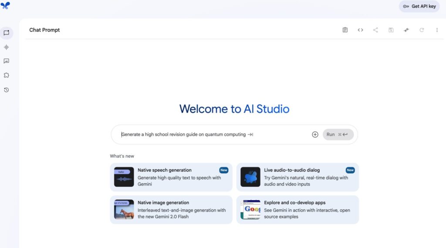
Task: Open the three-dot more options menu
Action: click(x=437, y=30)
